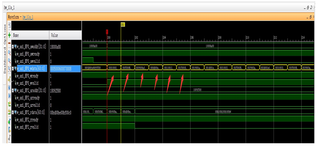
Task: Click the yellow cursor marker flag
Action: 123,25
